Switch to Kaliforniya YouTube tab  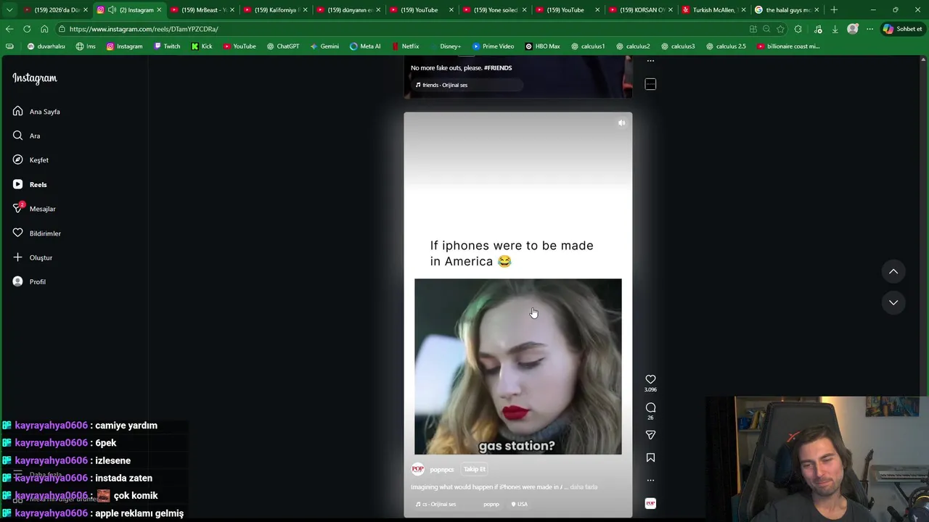pos(274,10)
